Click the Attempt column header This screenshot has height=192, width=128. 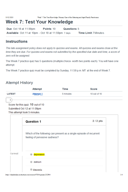coord(37,89)
